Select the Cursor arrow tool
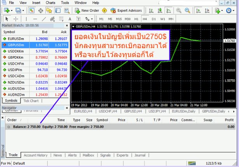Viewport: 239px width, 167px height. [7, 19]
